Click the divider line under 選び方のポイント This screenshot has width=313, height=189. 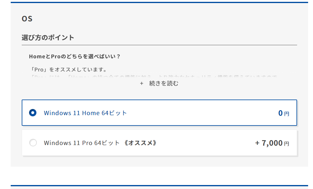pyautogui.click(x=159, y=45)
